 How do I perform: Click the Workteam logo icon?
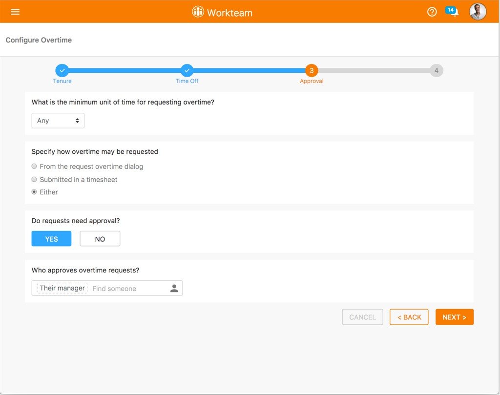tap(198, 12)
